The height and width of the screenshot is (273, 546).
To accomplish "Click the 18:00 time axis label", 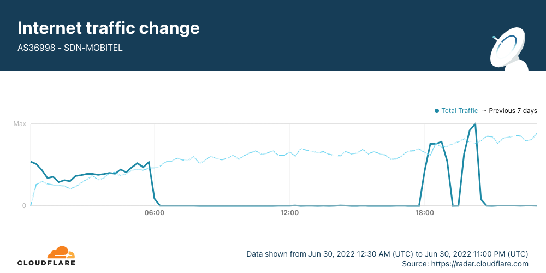I will coord(424,213).
